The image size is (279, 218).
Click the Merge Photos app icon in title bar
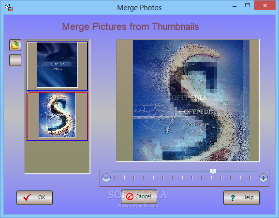point(9,7)
